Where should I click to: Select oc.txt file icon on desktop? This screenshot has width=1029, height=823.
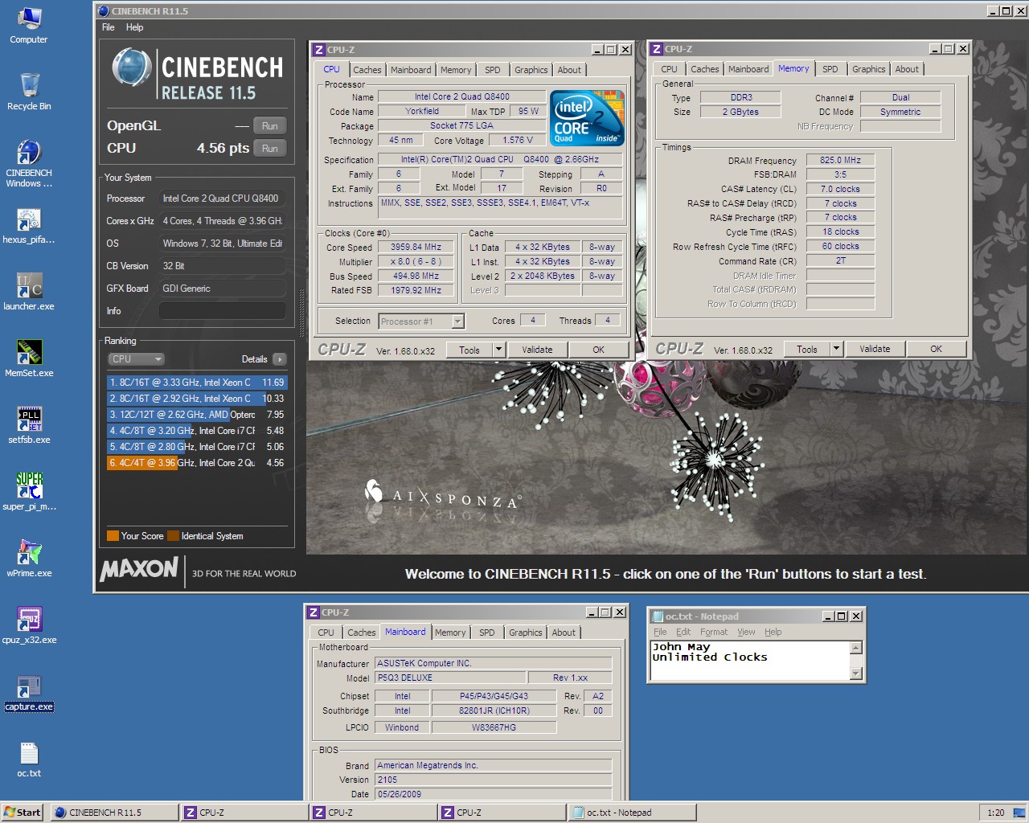point(29,760)
